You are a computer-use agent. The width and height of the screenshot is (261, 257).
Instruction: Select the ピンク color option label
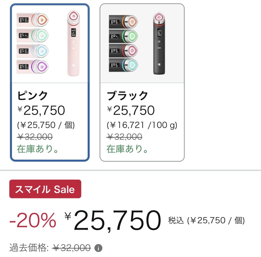[33, 96]
